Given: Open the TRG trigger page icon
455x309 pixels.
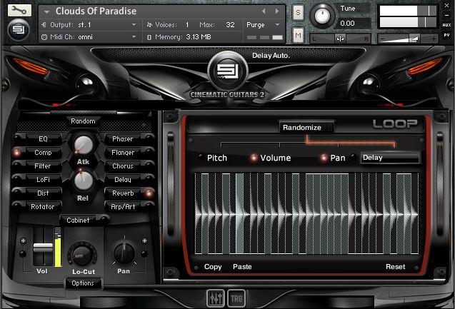Looking at the screenshot, I should (x=236, y=297).
